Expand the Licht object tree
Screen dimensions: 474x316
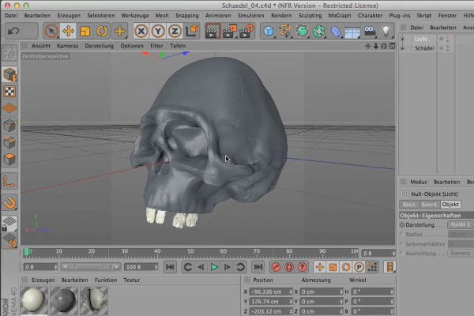pos(402,39)
